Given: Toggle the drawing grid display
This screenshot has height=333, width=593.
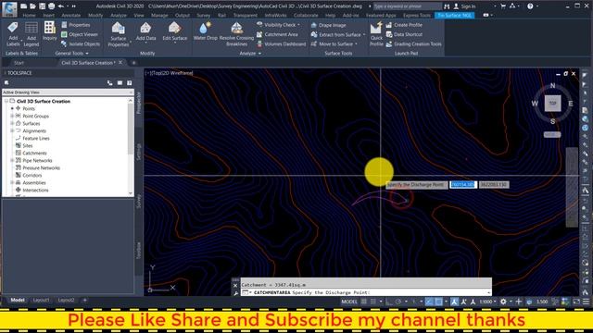Looking at the screenshot, I should pos(364,302).
